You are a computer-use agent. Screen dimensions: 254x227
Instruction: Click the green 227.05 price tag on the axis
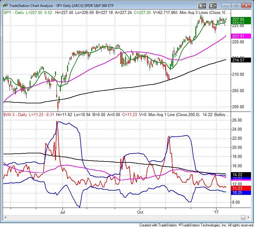[241, 20]
